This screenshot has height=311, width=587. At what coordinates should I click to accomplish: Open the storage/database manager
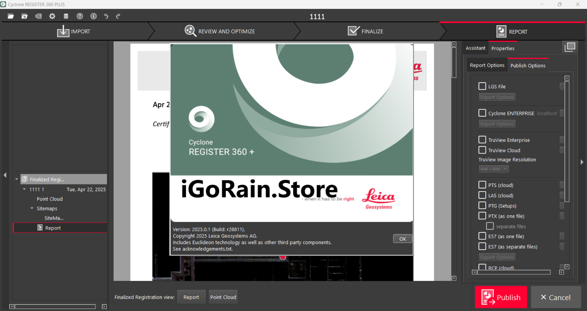66,16
